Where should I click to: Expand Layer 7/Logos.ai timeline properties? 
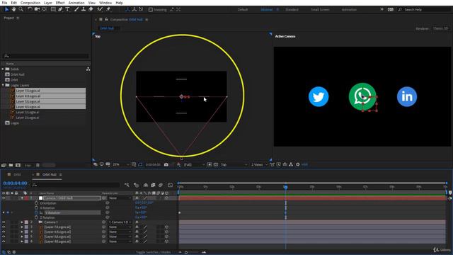tap(22, 227)
